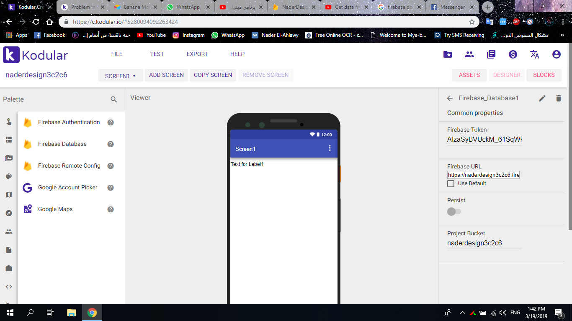Open the user account profile icon
The height and width of the screenshot is (321, 572).
557,54
